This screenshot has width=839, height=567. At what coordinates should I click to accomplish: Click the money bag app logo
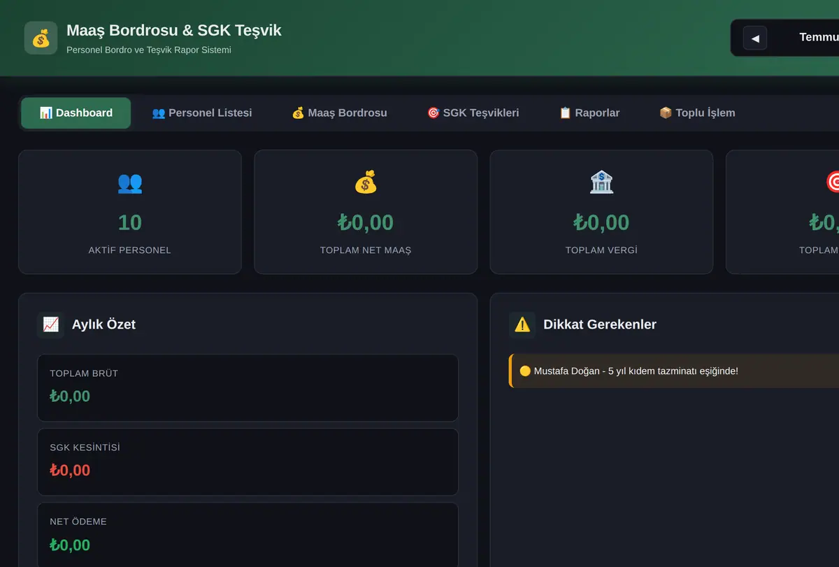(x=41, y=38)
